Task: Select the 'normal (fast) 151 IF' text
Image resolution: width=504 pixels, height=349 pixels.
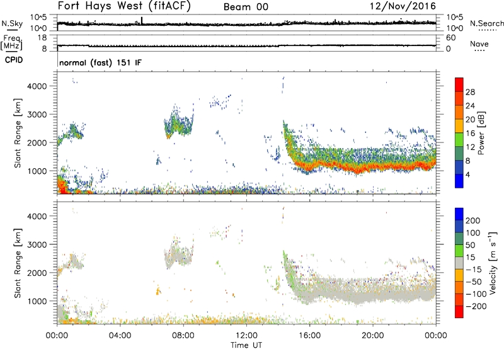Action: (x=100, y=62)
